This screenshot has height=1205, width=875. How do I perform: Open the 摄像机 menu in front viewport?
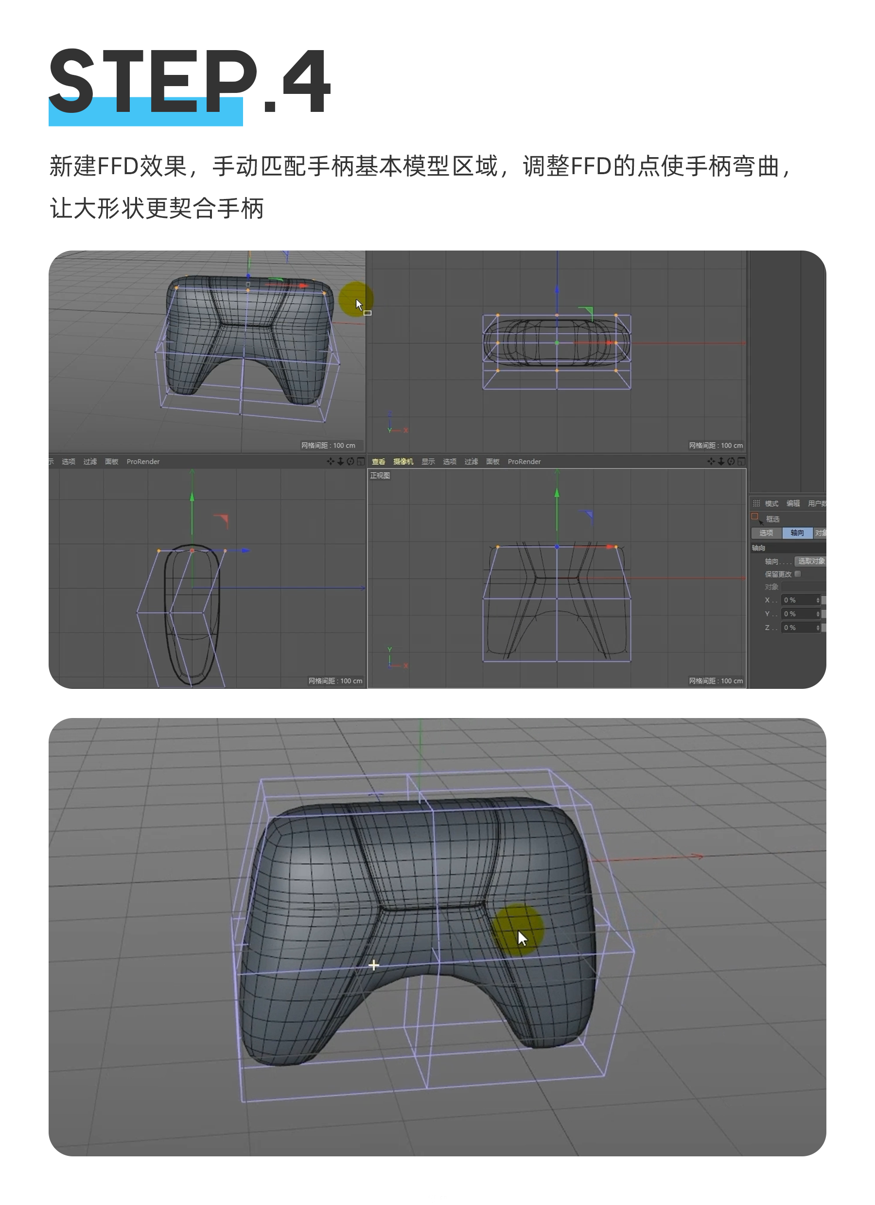(x=403, y=461)
